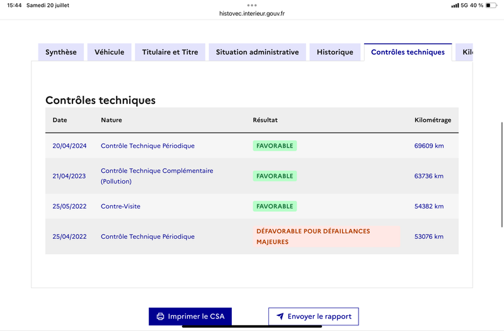The height and width of the screenshot is (331, 504).
Task: Click the Nature column header
Action: point(112,120)
